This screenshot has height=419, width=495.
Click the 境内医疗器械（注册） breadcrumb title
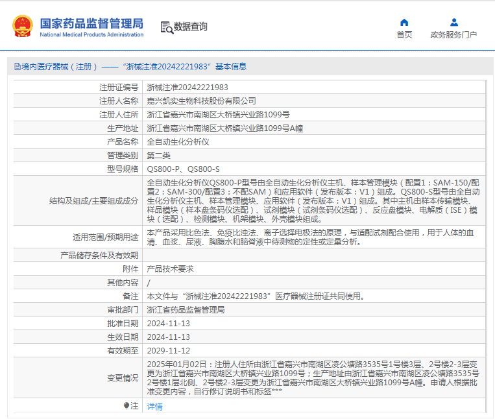coord(59,67)
